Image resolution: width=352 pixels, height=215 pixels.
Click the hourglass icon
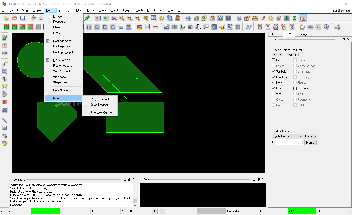(294, 18)
